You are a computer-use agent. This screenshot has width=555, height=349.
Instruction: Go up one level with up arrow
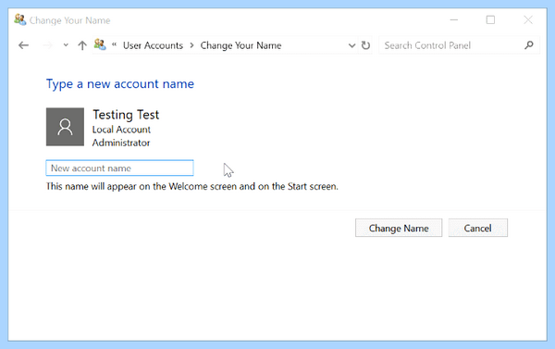82,45
